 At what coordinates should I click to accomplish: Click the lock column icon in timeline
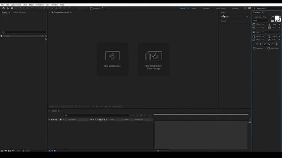tap(56, 119)
